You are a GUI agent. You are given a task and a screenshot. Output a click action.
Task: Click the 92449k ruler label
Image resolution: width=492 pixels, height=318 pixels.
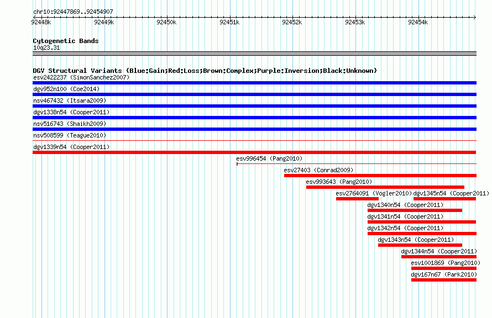point(104,22)
